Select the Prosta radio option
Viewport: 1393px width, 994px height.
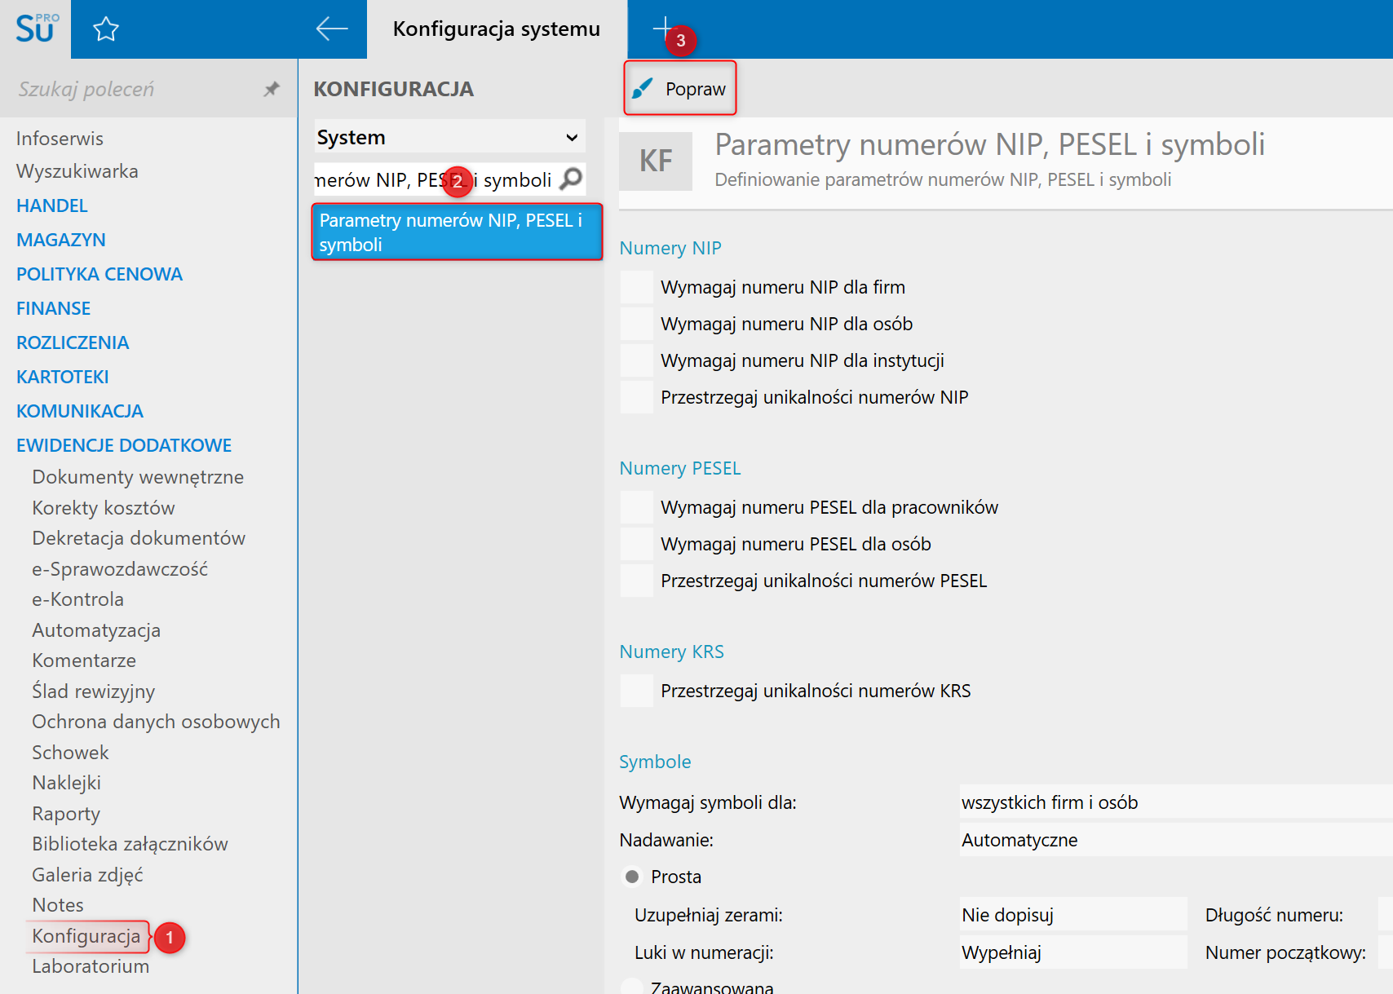[632, 877]
